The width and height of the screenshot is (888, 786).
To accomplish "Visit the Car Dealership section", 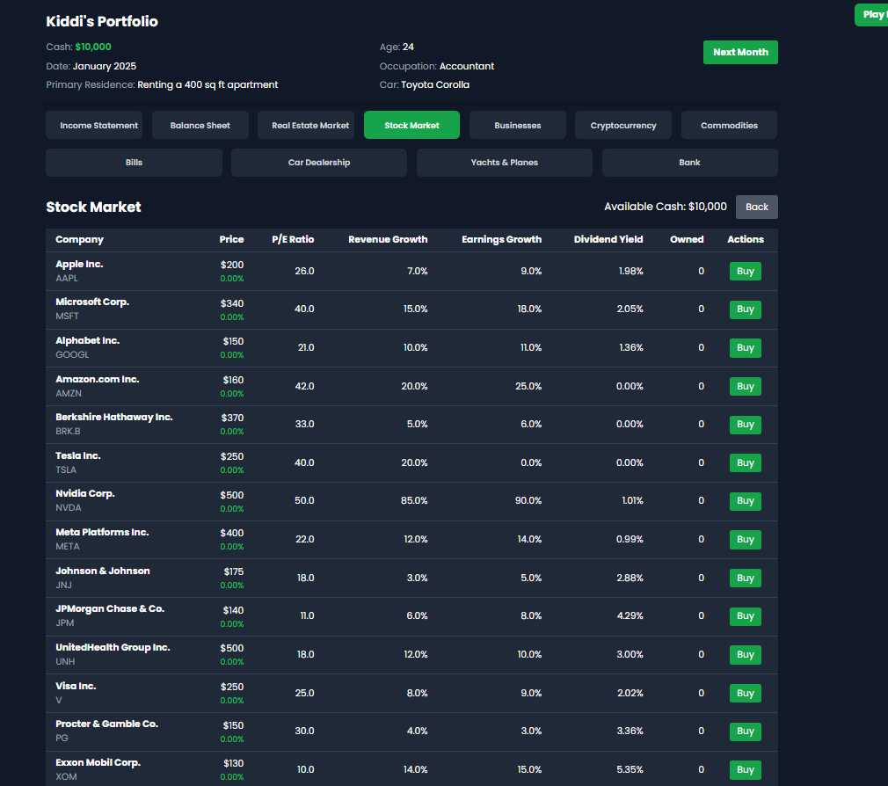I will (319, 163).
